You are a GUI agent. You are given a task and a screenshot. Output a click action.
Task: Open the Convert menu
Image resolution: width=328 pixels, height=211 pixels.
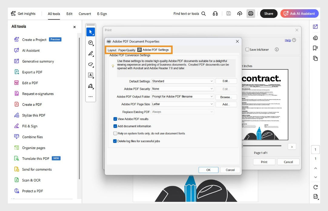click(84, 14)
